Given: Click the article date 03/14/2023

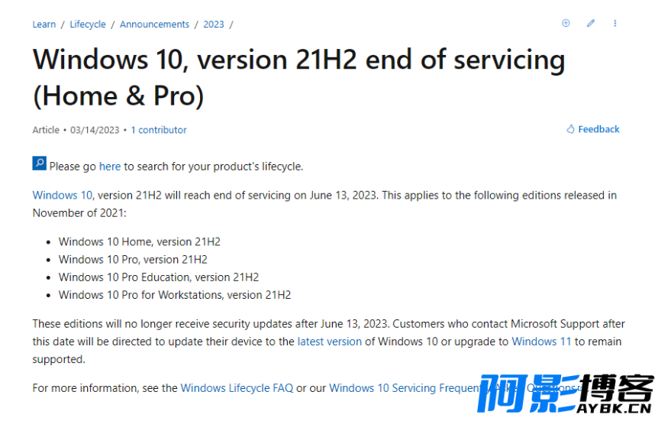Looking at the screenshot, I should click(95, 130).
